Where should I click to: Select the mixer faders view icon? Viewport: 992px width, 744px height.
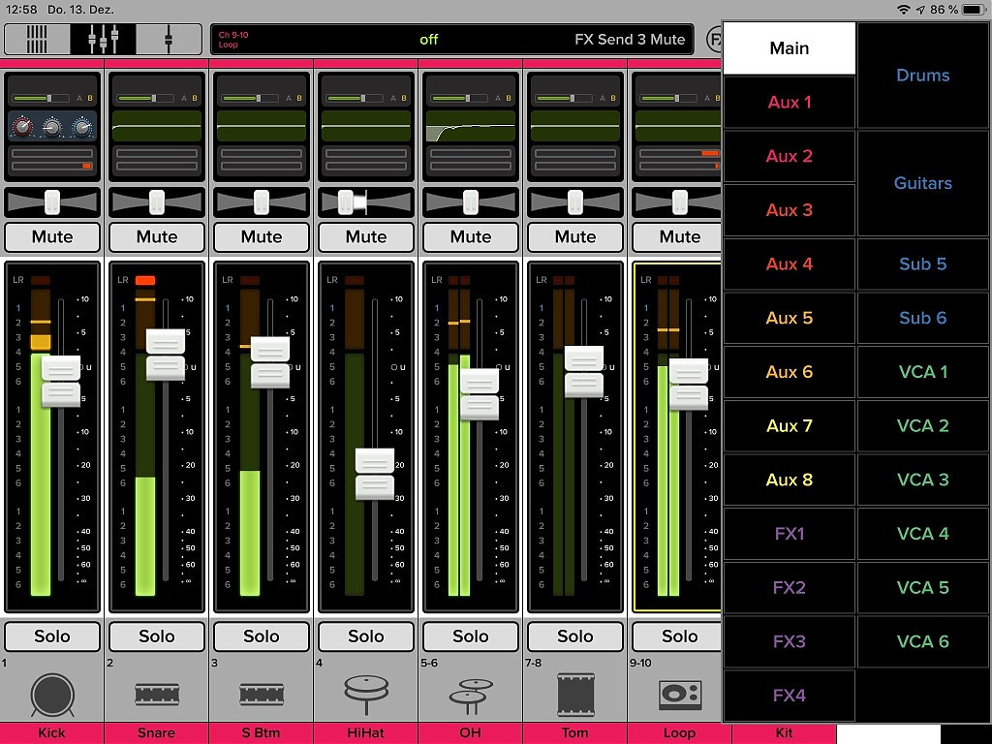[103, 40]
